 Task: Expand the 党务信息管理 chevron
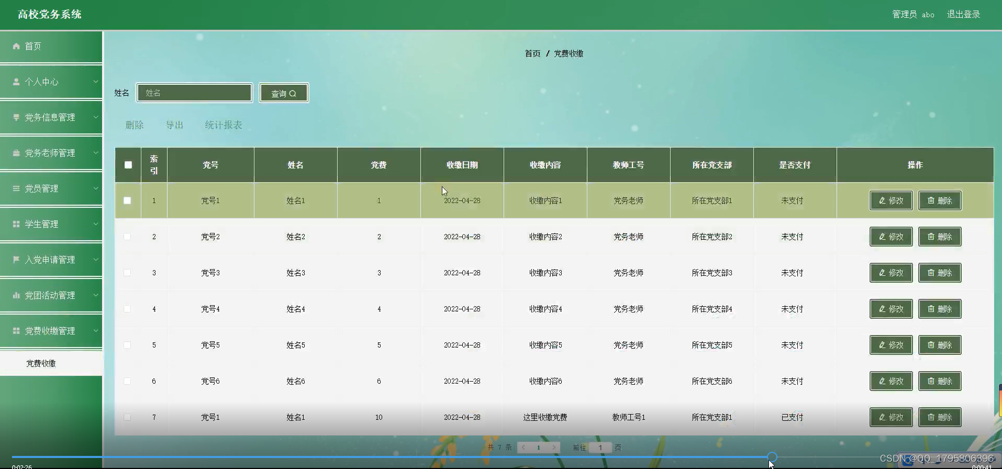coord(96,117)
